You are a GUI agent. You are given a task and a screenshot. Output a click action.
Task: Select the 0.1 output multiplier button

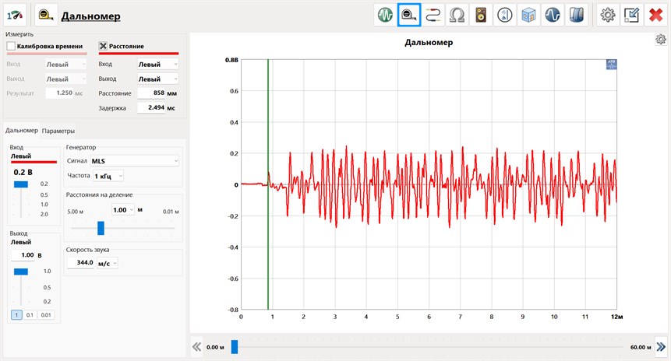coord(30,314)
